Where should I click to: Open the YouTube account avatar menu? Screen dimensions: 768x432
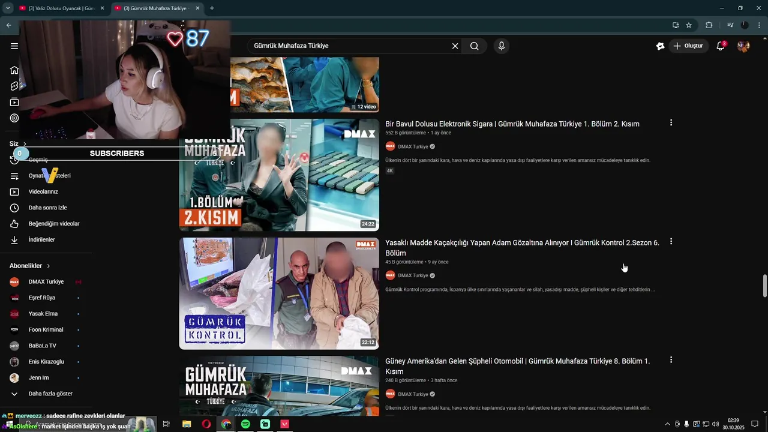click(744, 46)
